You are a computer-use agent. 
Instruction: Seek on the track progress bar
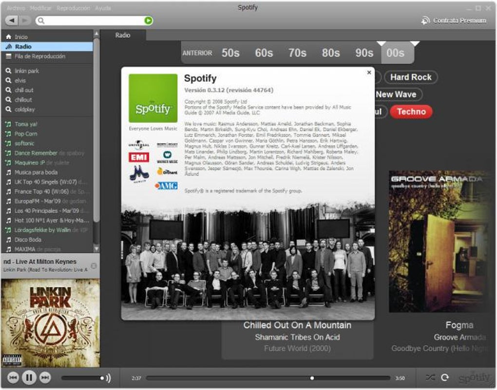click(268, 378)
